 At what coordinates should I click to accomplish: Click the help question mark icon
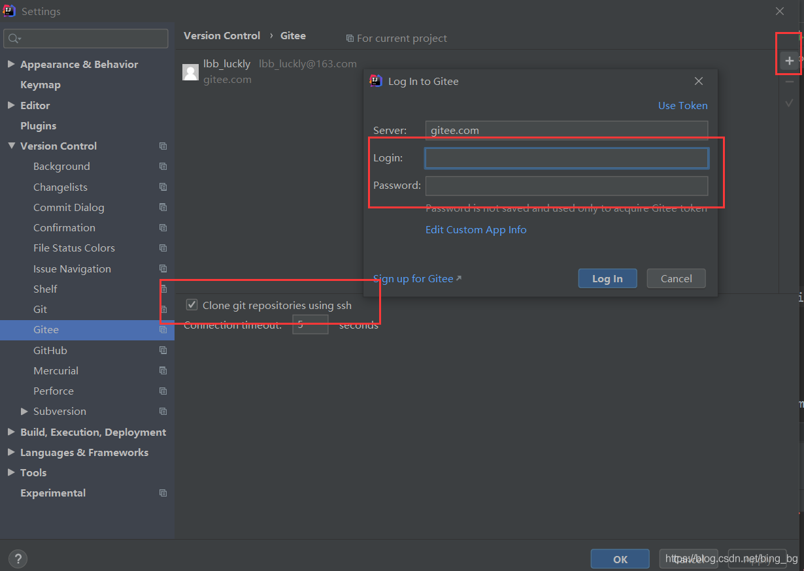(18, 559)
